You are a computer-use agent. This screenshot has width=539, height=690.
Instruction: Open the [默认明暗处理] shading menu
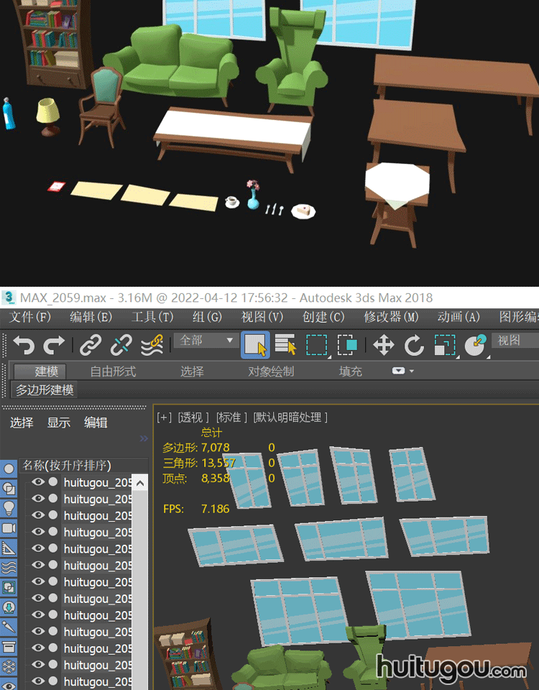pos(290,417)
